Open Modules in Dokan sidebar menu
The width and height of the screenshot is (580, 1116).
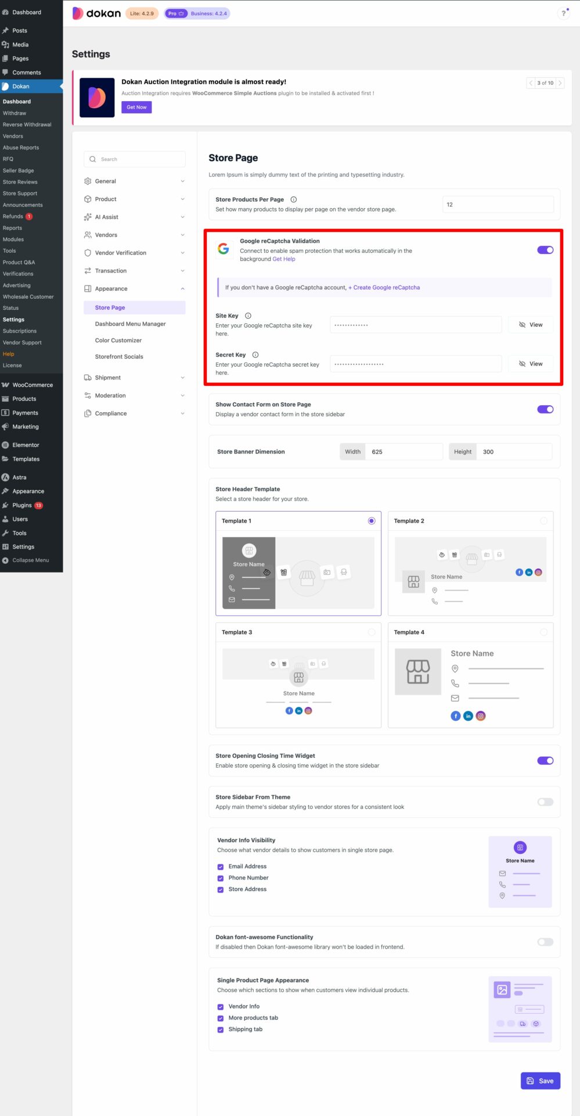(x=13, y=239)
